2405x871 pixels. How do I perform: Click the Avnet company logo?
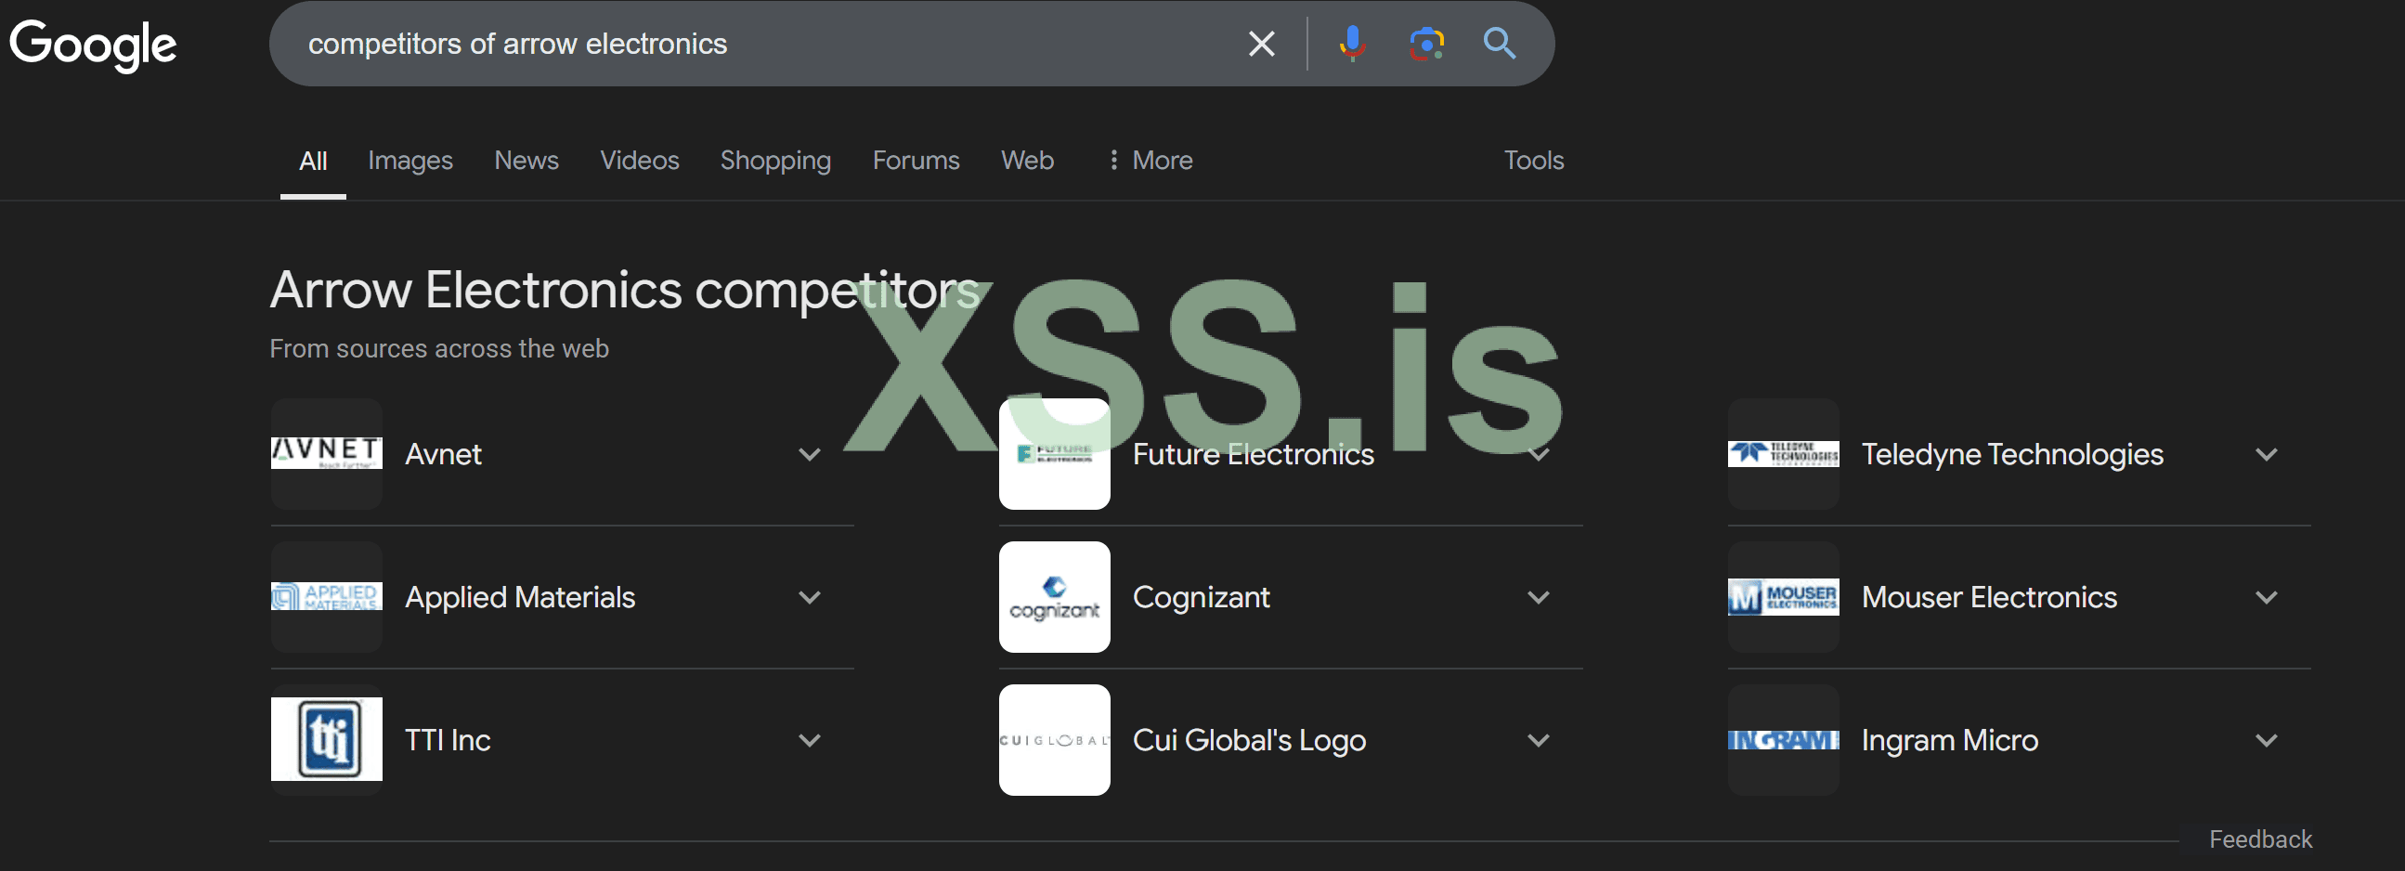pyautogui.click(x=326, y=454)
